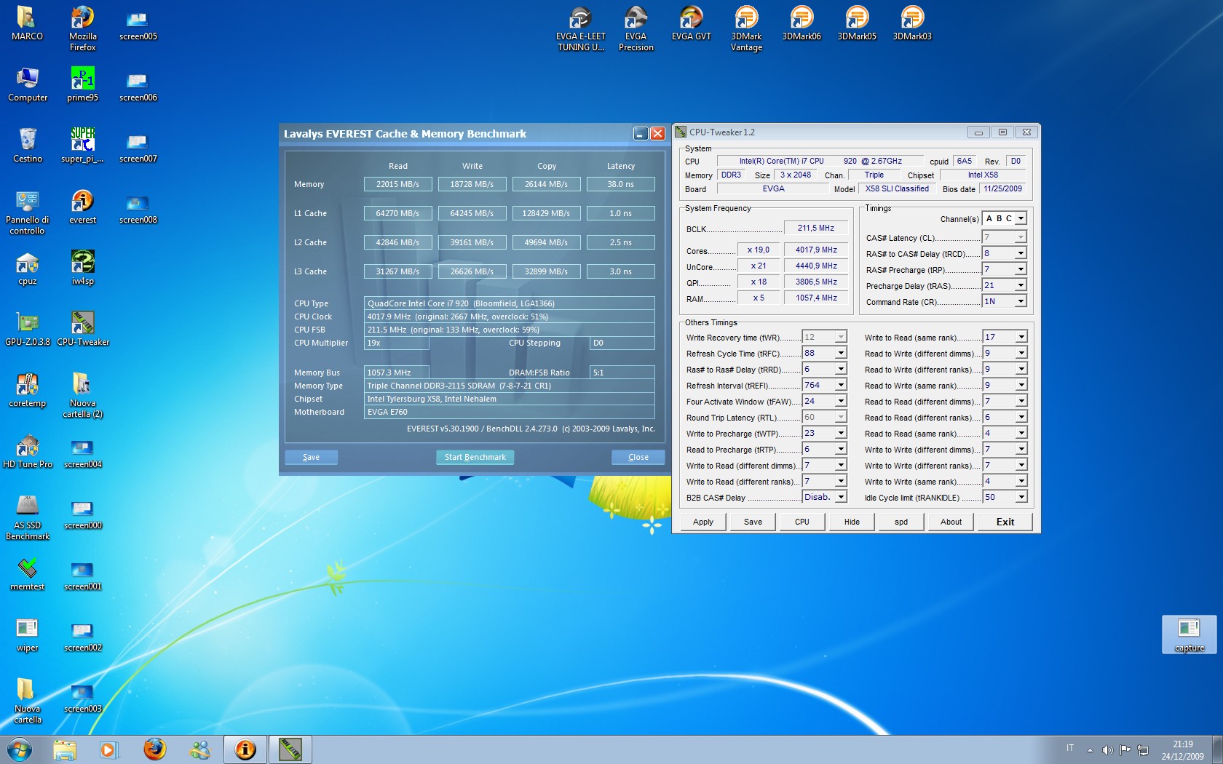Open the wiper desktop icon
The height and width of the screenshot is (764, 1223).
tap(28, 634)
